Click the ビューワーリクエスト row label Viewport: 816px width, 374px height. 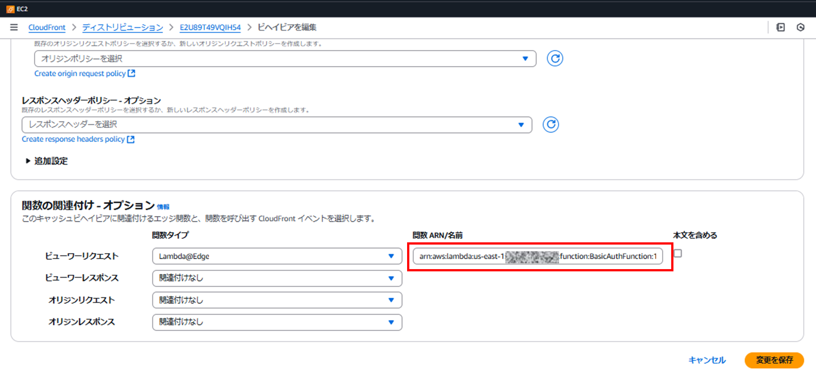tap(82, 256)
